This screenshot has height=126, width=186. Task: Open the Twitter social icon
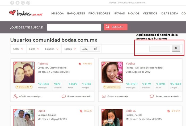[18, 3]
